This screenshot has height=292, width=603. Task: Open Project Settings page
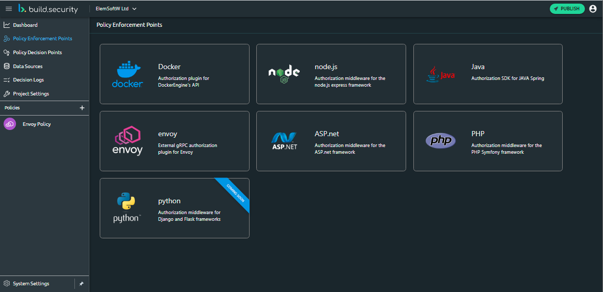click(x=31, y=94)
